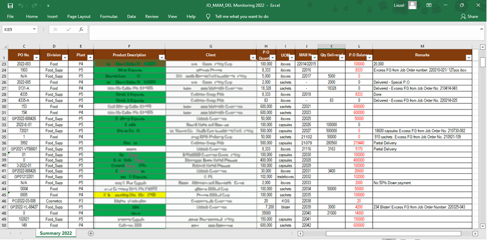Click the vertical scrollbar up arrow

(x=482, y=48)
